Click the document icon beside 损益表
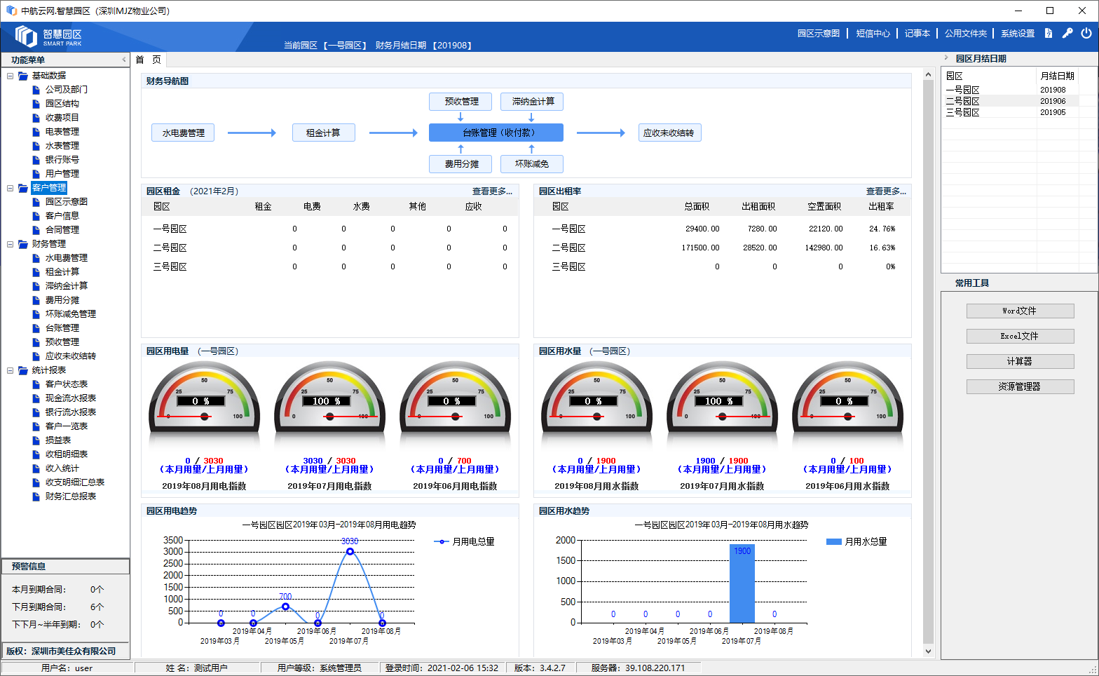The width and height of the screenshot is (1099, 676). (x=36, y=440)
